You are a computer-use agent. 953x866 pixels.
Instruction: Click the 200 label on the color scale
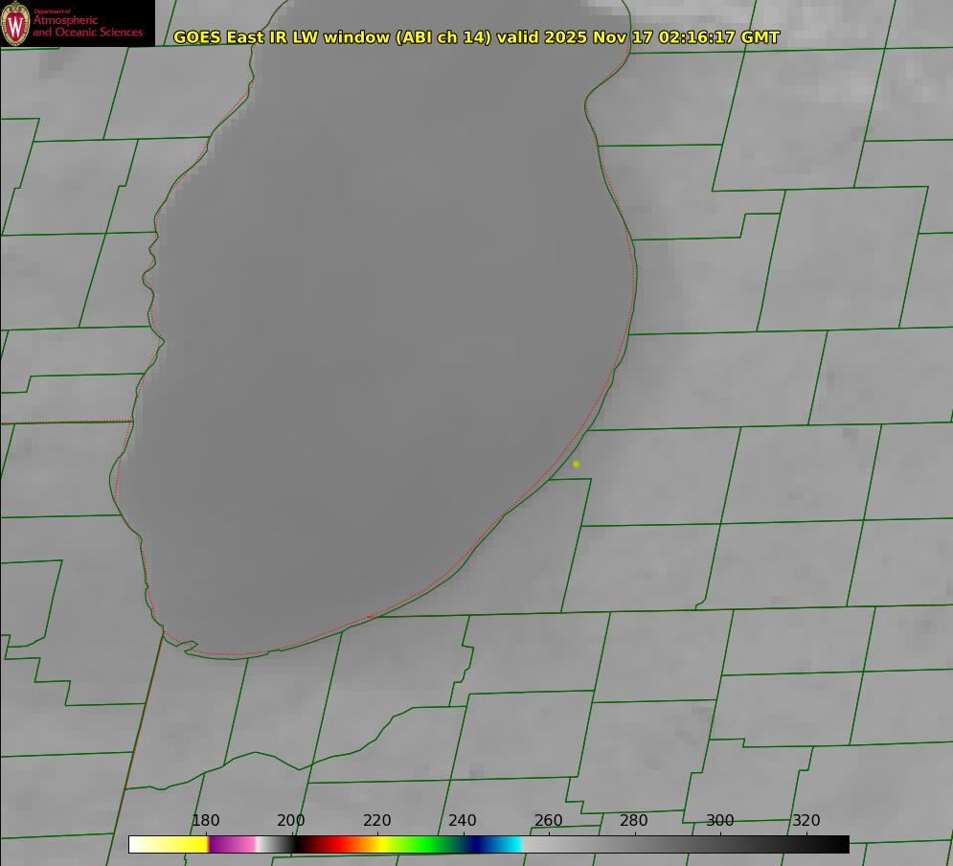pos(291,820)
